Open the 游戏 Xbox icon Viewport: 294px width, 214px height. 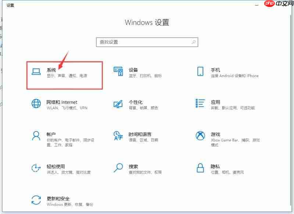coord(200,135)
